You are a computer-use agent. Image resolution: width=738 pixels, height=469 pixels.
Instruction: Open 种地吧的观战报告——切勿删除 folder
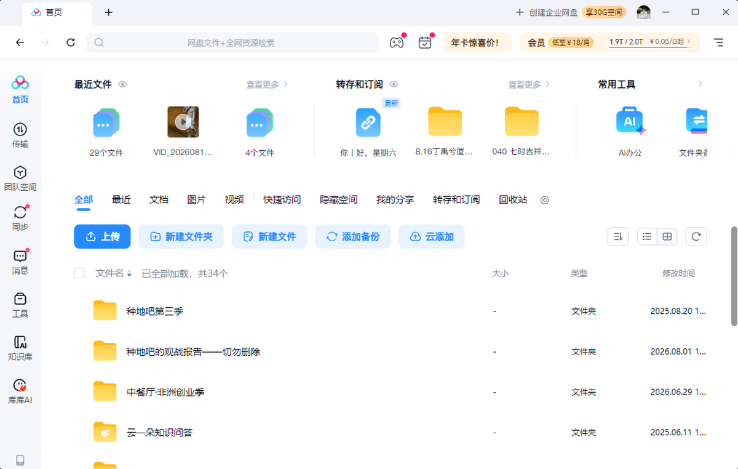tap(391, 351)
